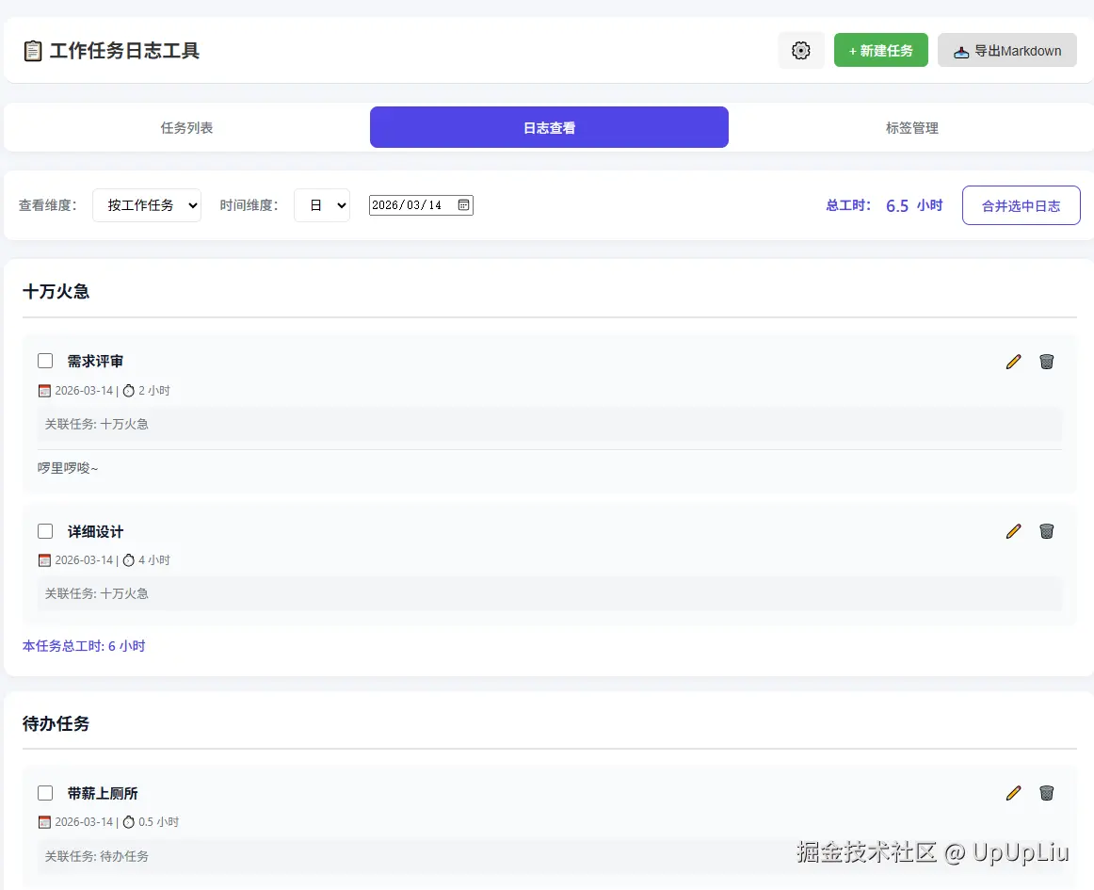
Task: Click the 合并选中日志 button
Action: coord(1021,205)
